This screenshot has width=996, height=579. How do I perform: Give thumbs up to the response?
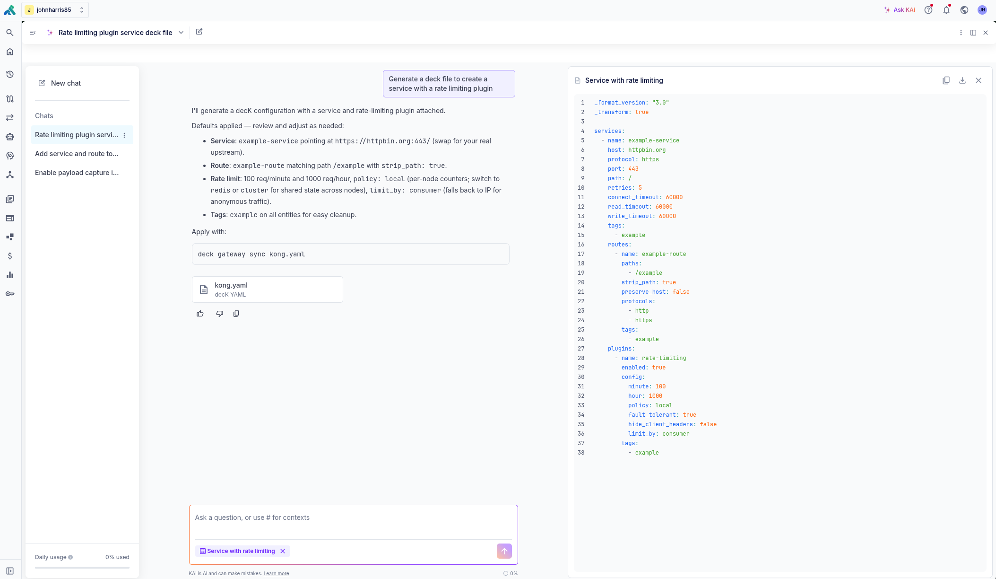pos(200,314)
